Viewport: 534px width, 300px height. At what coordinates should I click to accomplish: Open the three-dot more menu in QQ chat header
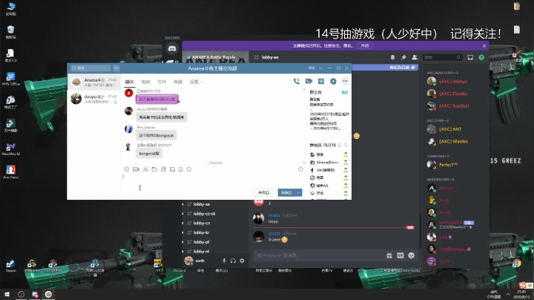[345, 81]
